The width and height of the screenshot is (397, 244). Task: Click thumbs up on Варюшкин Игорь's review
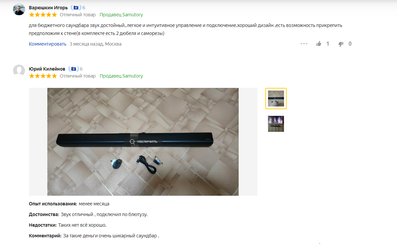tap(319, 44)
